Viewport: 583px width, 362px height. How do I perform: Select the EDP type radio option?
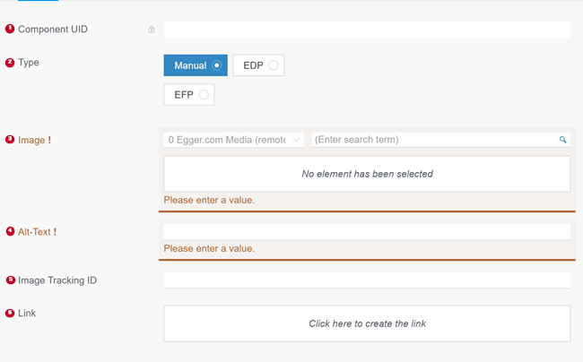[258, 65]
